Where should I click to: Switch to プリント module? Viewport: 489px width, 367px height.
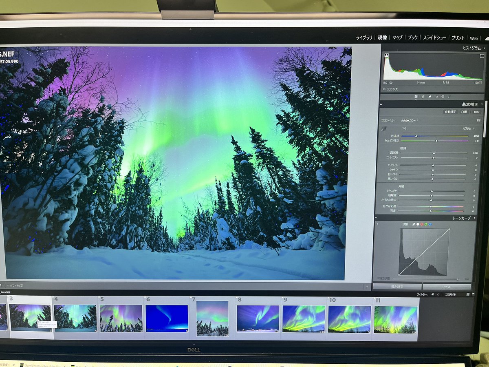(458, 38)
